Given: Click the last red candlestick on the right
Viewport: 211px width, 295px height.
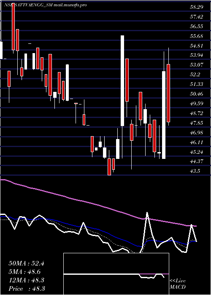Looking at the screenshot, I should pyautogui.click(x=168, y=93).
